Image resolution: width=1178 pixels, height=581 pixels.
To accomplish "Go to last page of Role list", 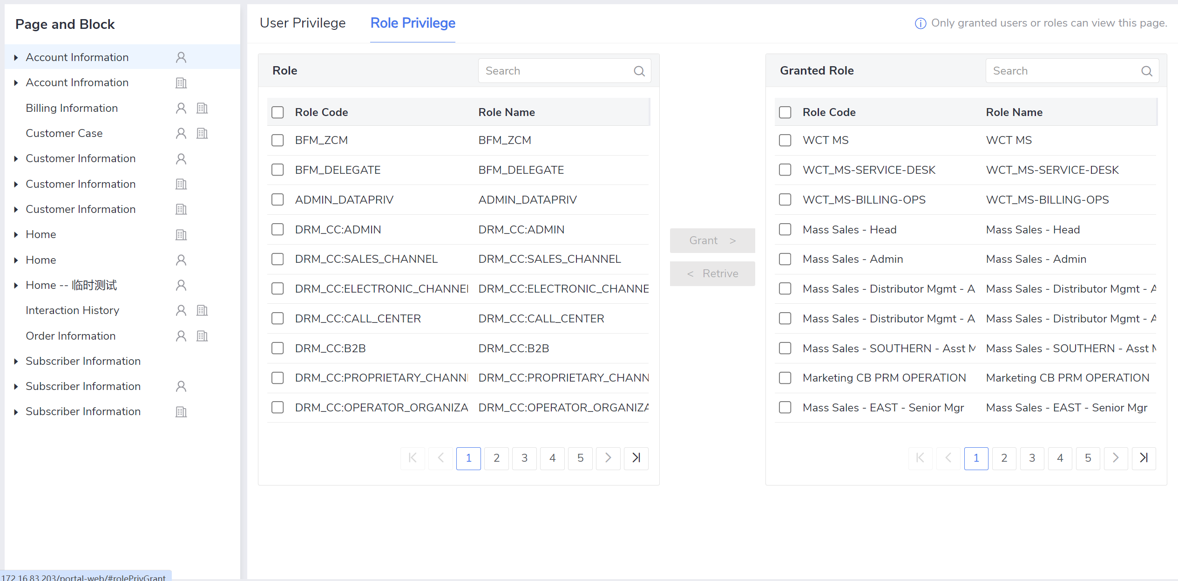I will coord(636,458).
